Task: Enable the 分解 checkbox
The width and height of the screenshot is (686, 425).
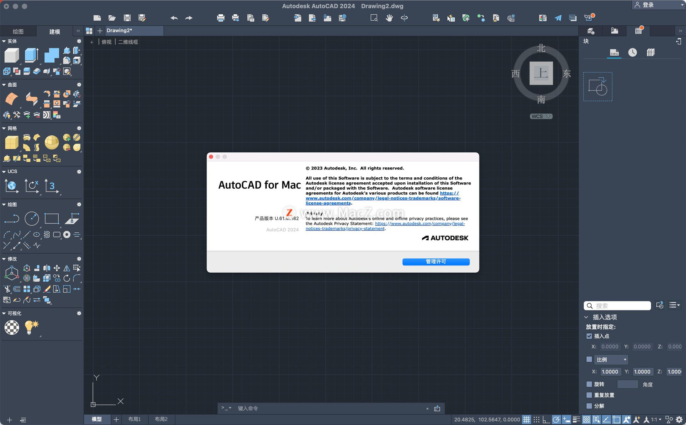Action: (x=589, y=406)
